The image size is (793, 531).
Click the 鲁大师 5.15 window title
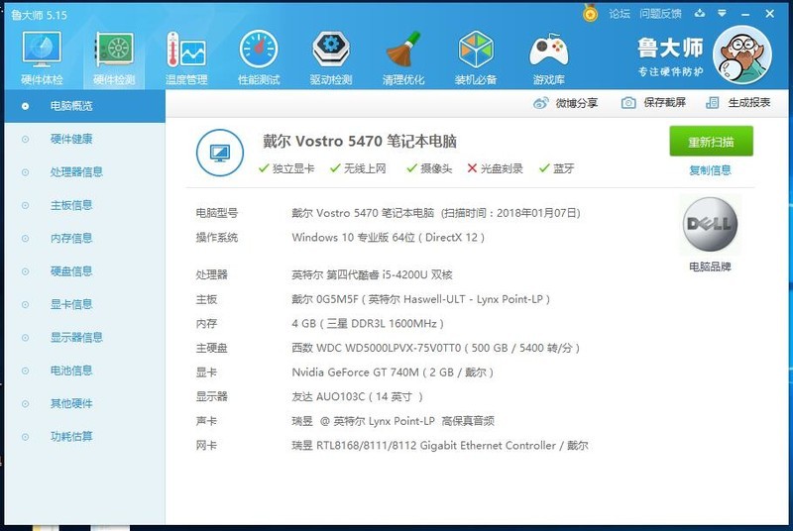click(39, 15)
